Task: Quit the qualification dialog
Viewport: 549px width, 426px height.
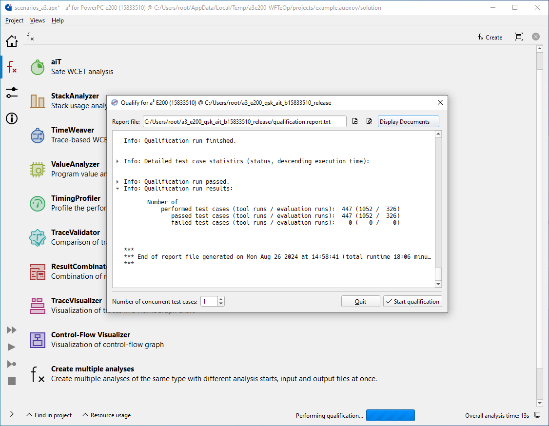Action: tap(360, 301)
